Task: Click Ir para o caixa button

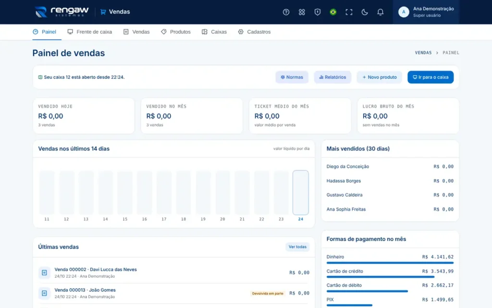Action: pos(430,77)
